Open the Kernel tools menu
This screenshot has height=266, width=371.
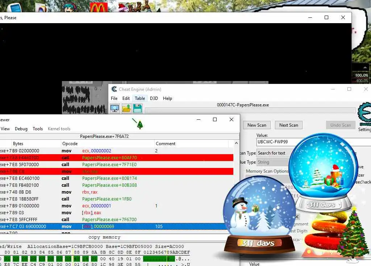(59, 129)
